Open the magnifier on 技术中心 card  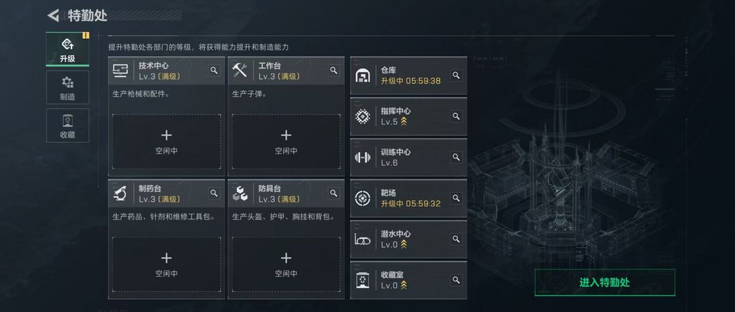point(214,71)
